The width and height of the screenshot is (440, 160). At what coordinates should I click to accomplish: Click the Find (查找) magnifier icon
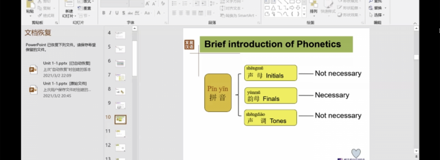(371, 1)
